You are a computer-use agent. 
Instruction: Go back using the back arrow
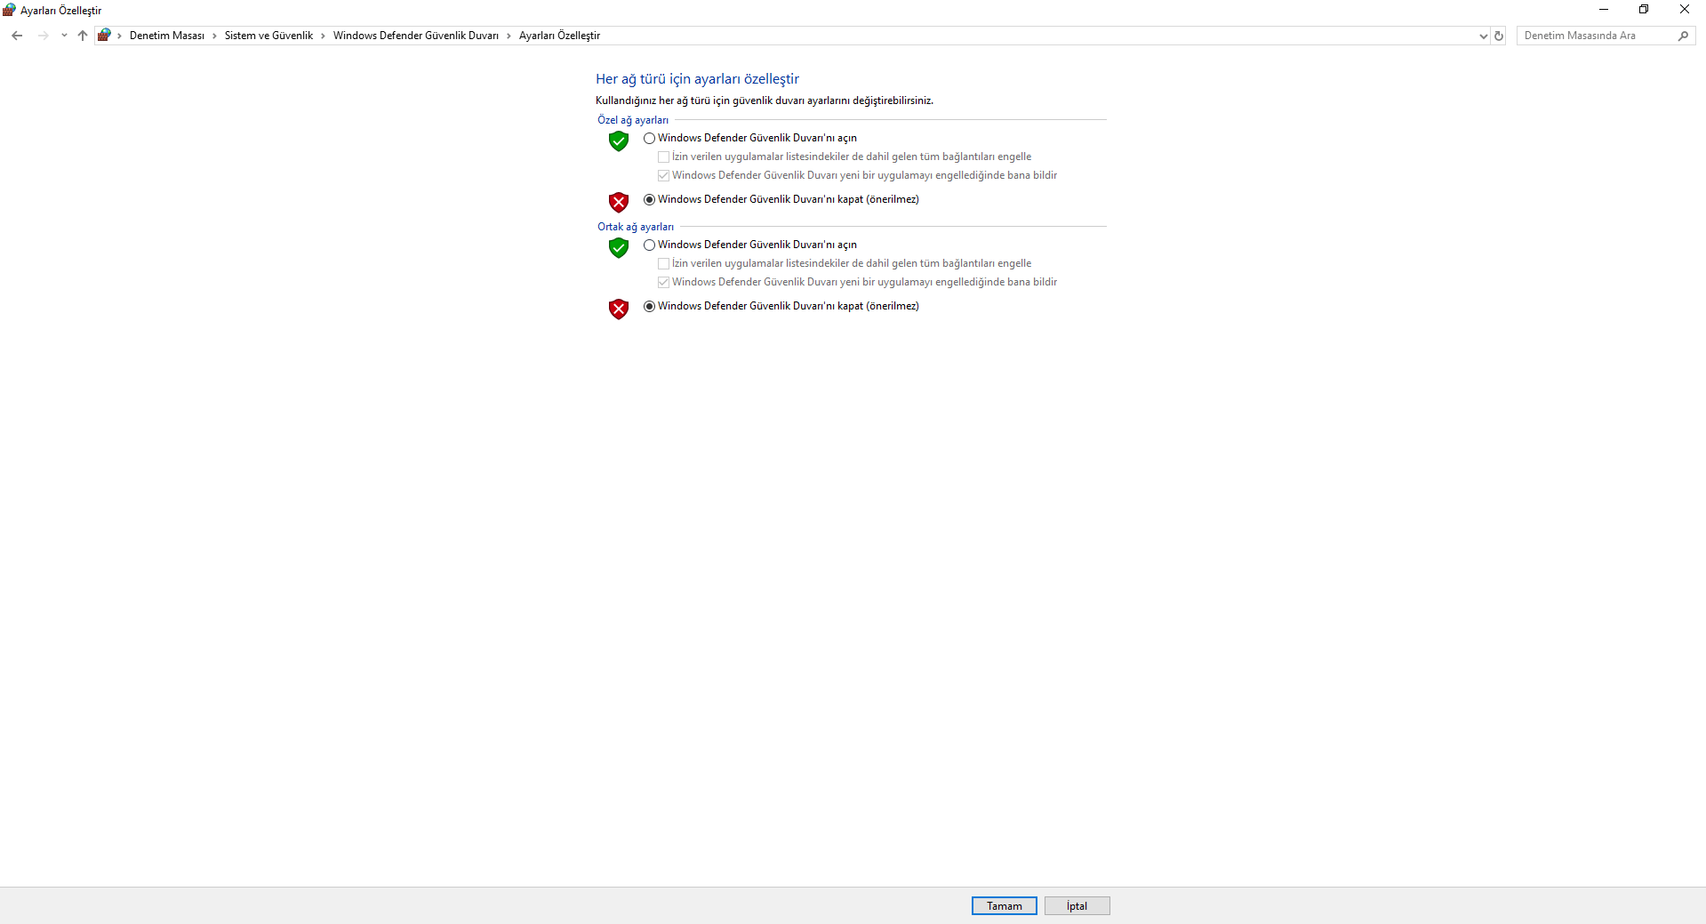(17, 36)
